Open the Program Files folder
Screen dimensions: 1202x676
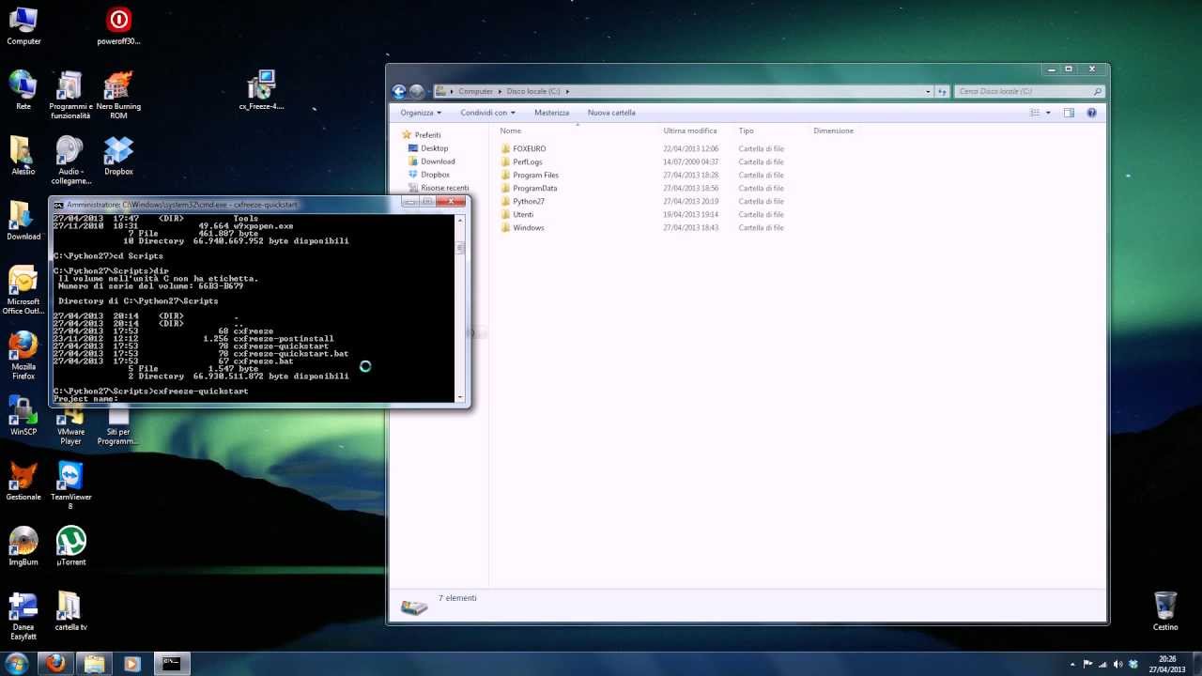click(535, 175)
